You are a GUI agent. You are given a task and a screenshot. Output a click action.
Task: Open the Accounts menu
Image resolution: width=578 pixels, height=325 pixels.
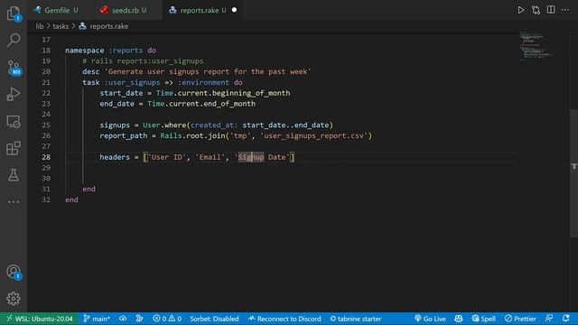(x=14, y=273)
